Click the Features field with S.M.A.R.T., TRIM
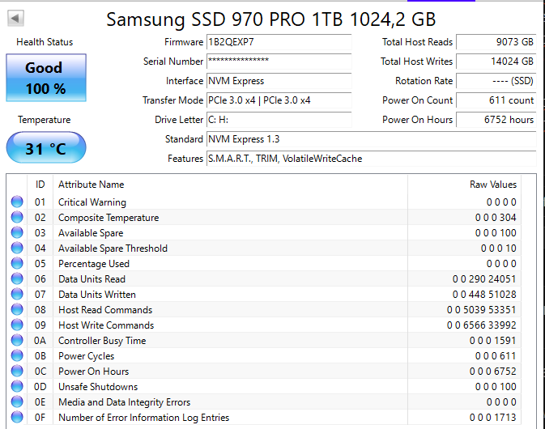545x429 pixels. pyautogui.click(x=372, y=159)
